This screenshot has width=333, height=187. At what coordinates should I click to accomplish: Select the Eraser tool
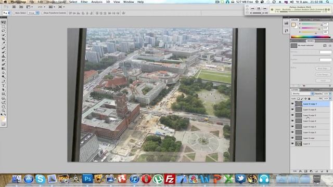(4, 64)
